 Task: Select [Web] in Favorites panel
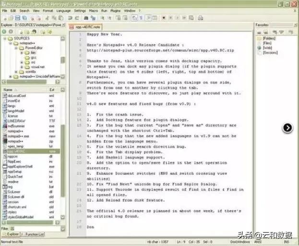pos(264,48)
